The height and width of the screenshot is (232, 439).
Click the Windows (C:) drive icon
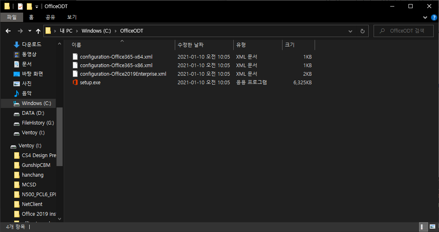(17, 103)
